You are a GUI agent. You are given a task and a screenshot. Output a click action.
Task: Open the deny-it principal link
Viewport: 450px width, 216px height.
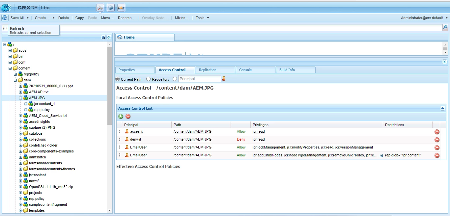click(136, 139)
